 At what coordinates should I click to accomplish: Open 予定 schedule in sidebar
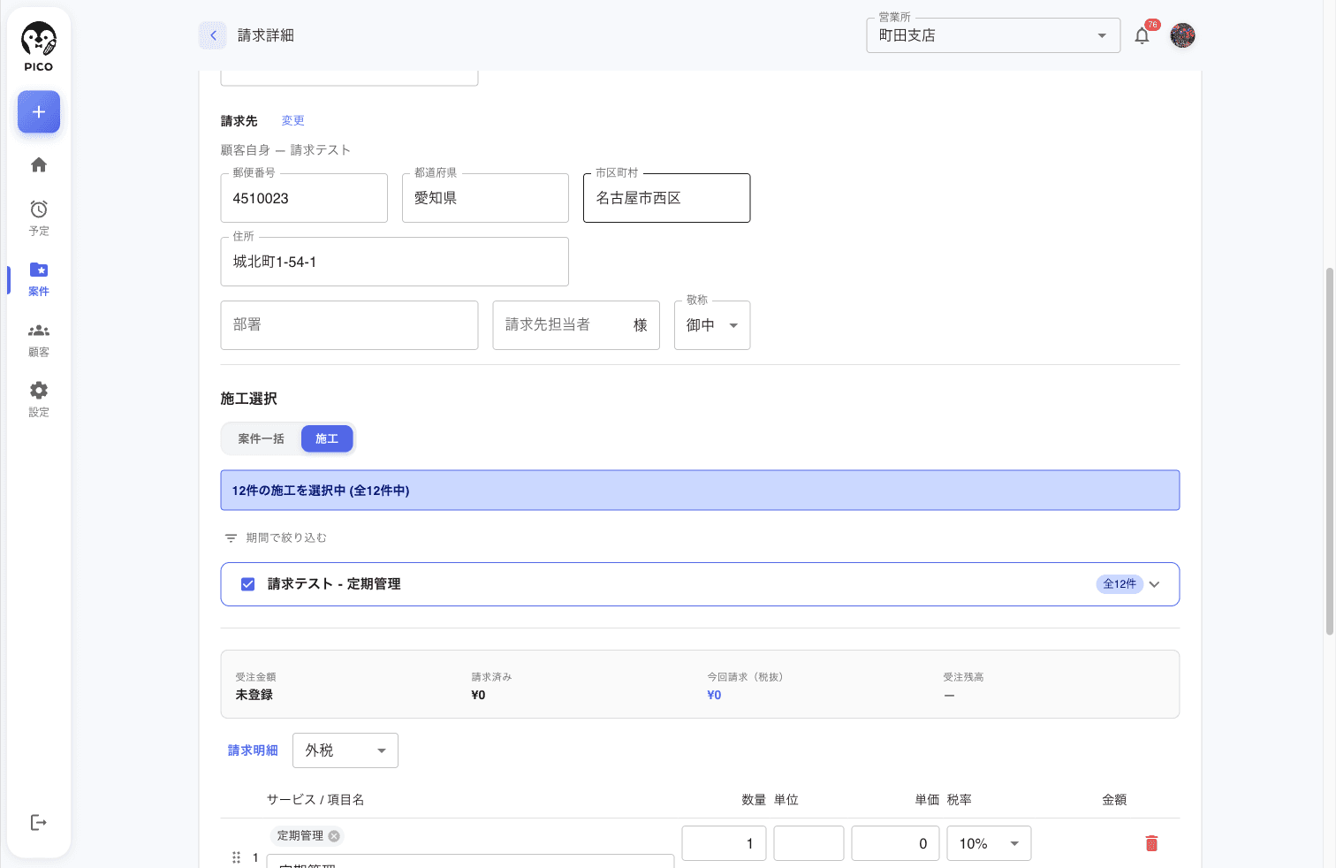[39, 217]
